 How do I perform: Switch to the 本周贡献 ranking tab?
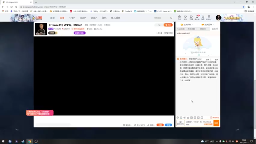[191, 29]
